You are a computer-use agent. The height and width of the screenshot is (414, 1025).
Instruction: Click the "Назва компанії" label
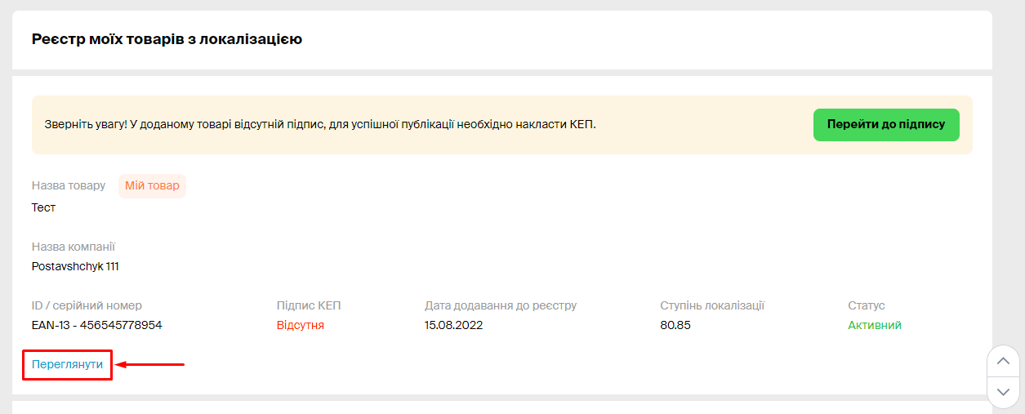point(74,247)
